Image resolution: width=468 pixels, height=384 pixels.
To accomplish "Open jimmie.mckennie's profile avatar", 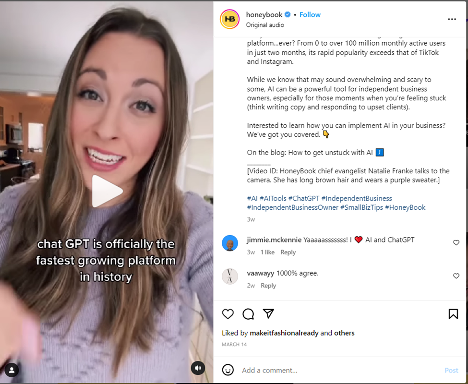I will coord(230,243).
